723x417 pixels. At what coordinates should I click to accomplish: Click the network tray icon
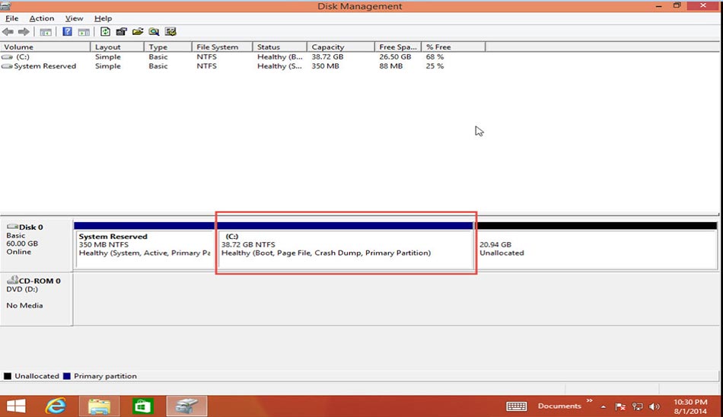click(637, 406)
